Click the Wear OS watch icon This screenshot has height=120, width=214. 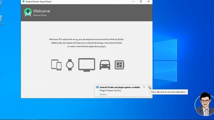coord(70,65)
